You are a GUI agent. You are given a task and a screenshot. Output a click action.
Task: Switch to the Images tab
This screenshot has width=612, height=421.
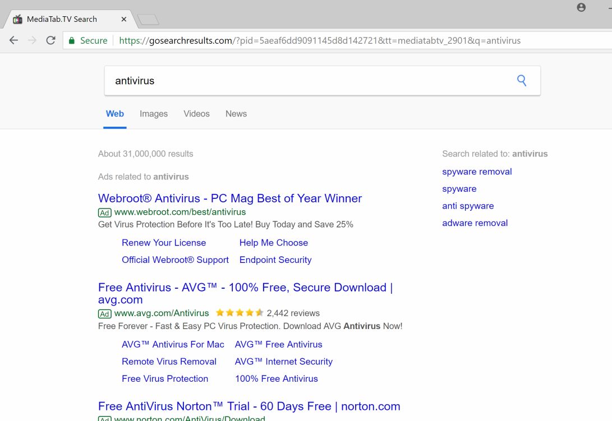coord(154,114)
